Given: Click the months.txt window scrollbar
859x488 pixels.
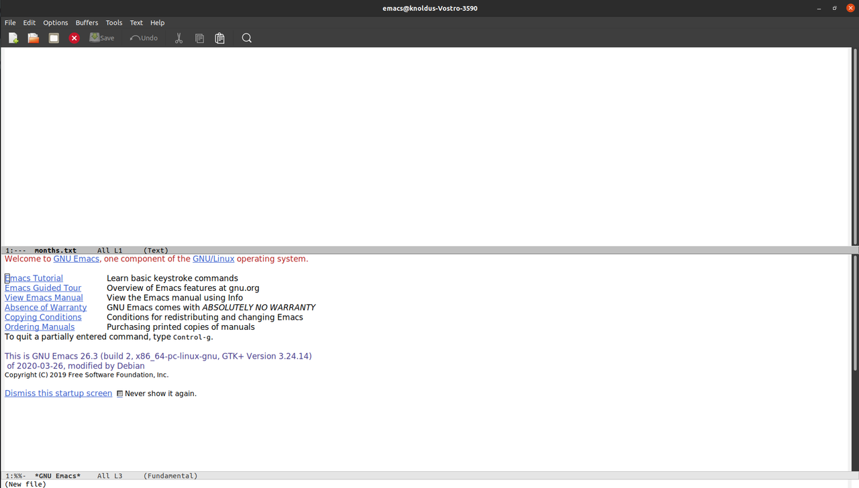Looking at the screenshot, I should [x=855, y=146].
